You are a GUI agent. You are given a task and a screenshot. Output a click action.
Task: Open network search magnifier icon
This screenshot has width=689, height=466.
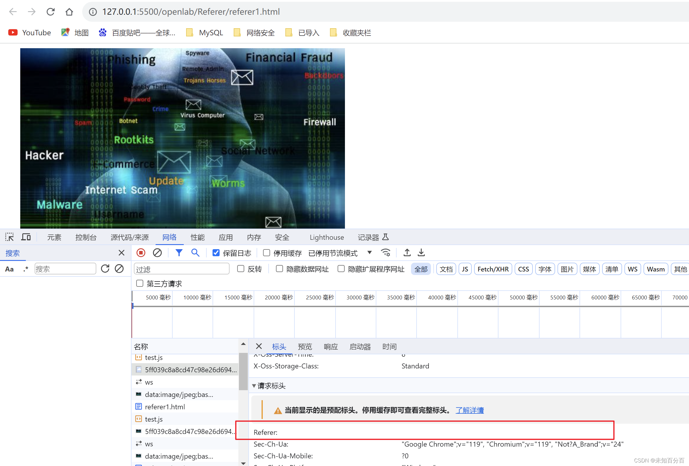pyautogui.click(x=195, y=253)
